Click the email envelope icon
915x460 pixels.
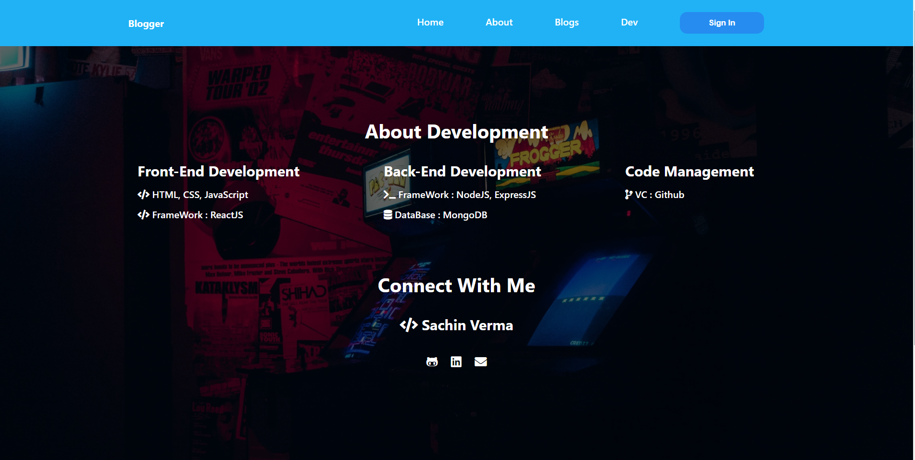480,362
